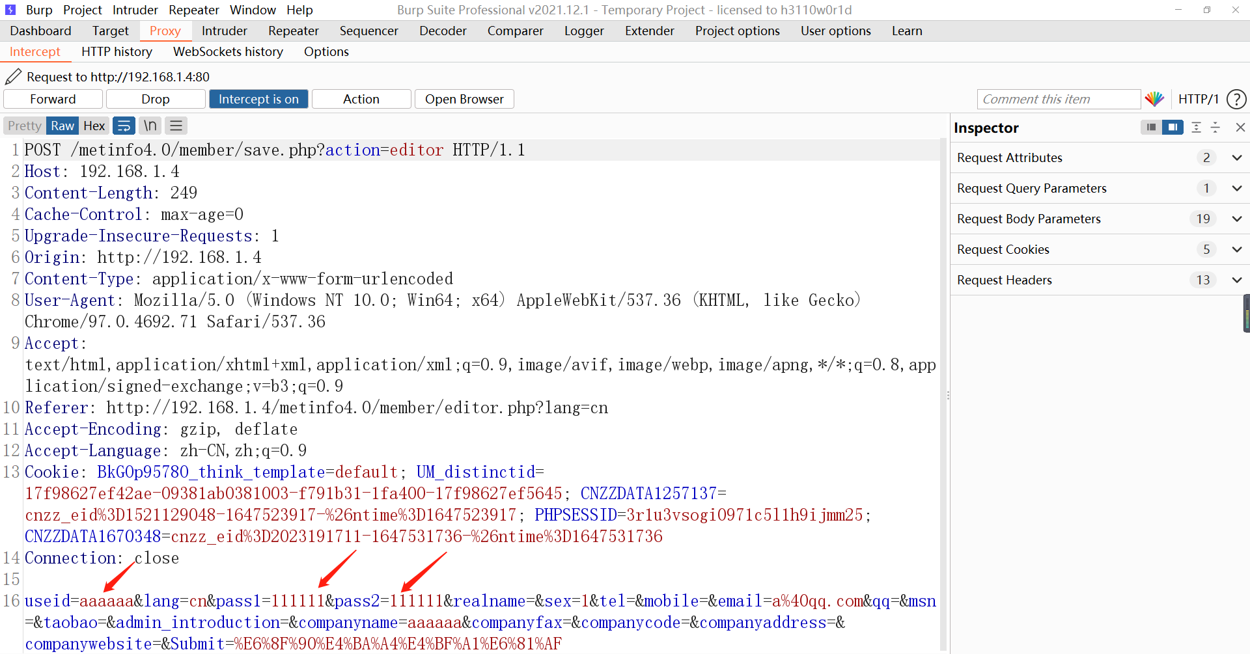Click the pencil edit target icon
1250x654 pixels.
point(13,77)
